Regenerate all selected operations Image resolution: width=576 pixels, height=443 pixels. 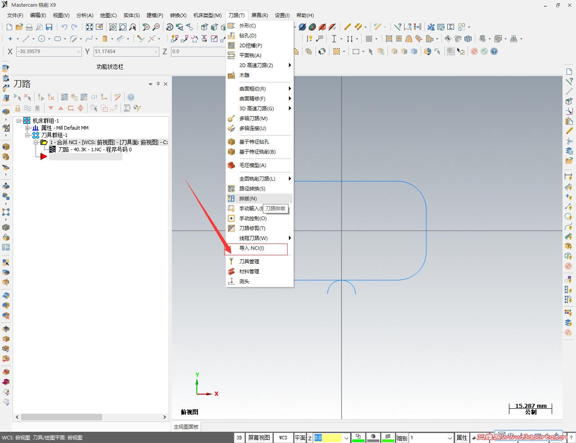click(40, 97)
